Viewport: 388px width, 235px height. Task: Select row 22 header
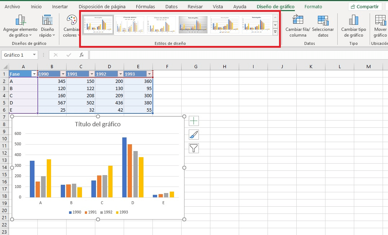click(x=4, y=225)
